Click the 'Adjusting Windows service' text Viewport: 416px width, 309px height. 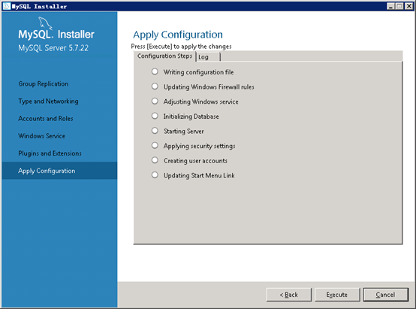[200, 101]
